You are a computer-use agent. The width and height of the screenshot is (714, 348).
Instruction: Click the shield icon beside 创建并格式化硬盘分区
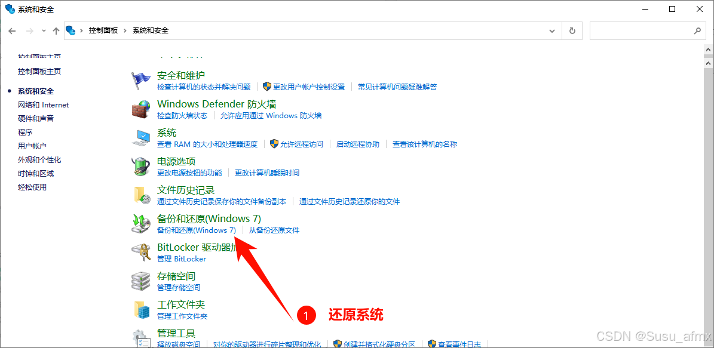[x=338, y=344]
